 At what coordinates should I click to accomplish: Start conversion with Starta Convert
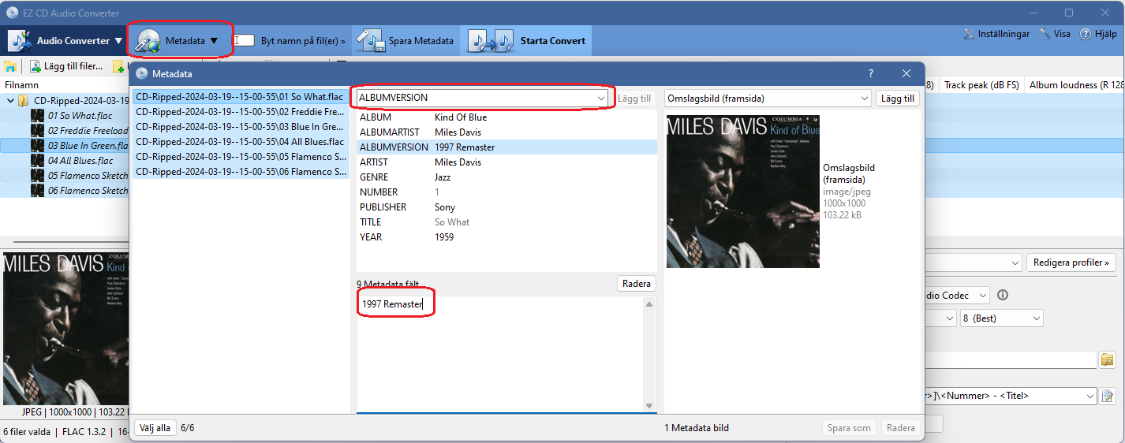coord(529,40)
